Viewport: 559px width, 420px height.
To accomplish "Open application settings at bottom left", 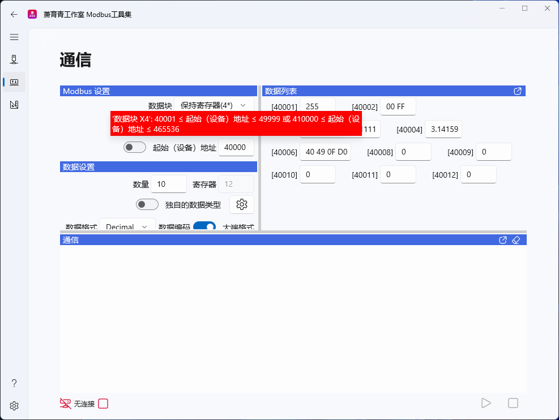I will point(14,405).
